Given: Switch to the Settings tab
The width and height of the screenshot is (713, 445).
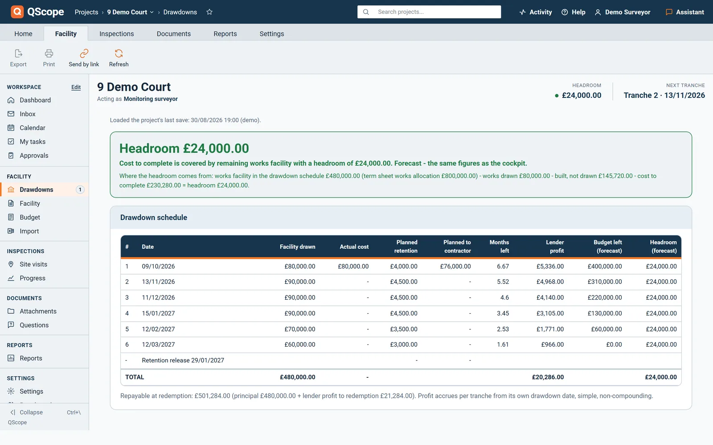Looking at the screenshot, I should [x=272, y=33].
